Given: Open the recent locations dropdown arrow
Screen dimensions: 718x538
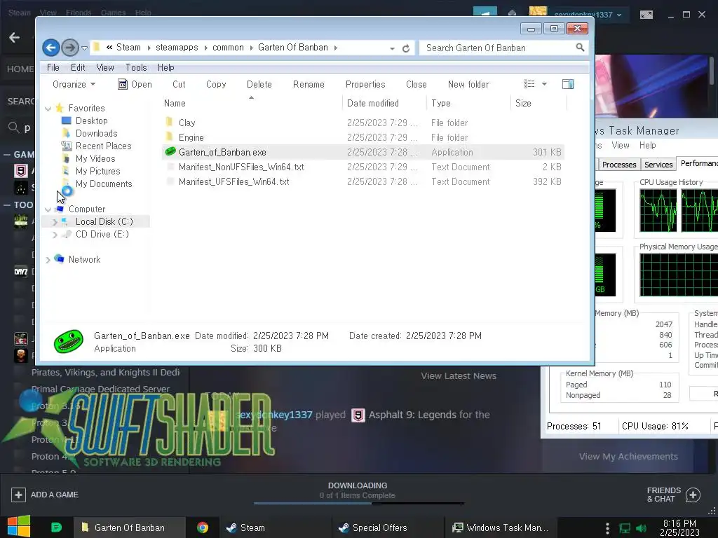Looking at the screenshot, I should (x=84, y=48).
